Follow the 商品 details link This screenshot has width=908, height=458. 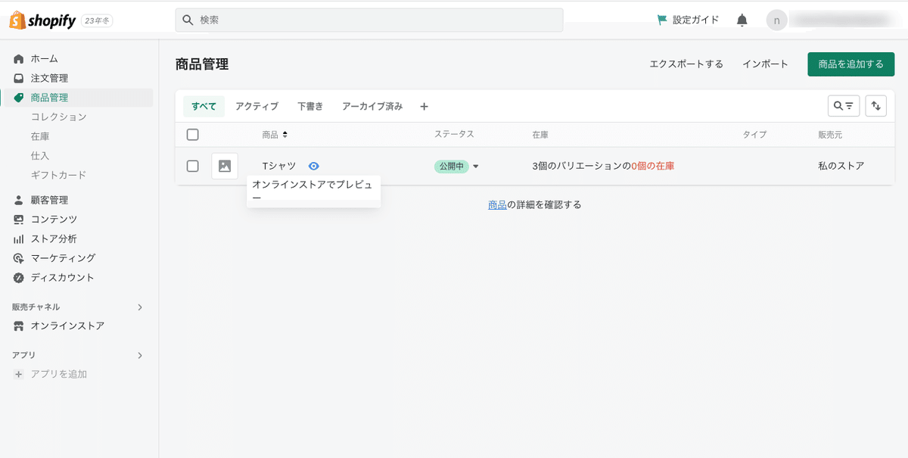coord(497,204)
